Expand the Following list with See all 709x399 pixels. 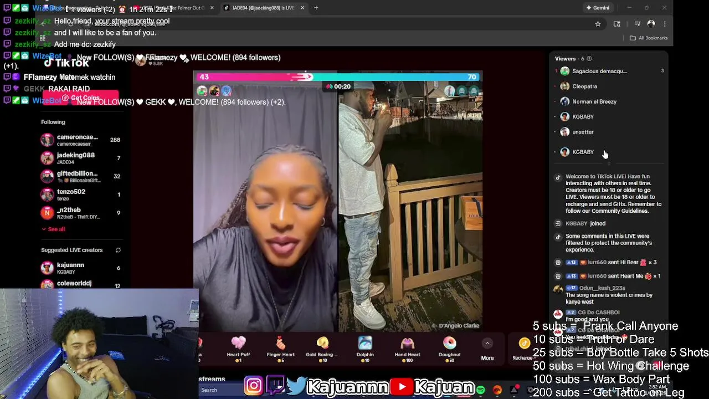tap(53, 229)
